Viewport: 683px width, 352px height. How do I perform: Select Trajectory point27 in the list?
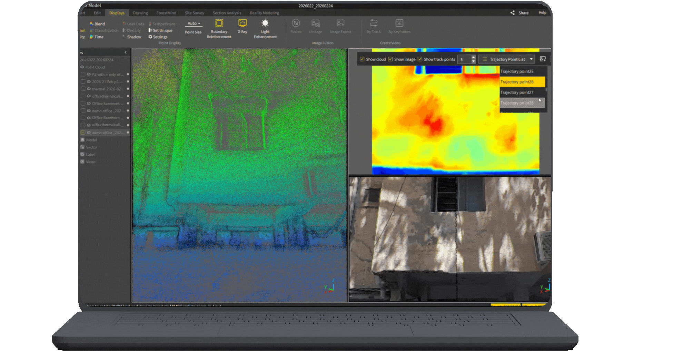pos(517,92)
